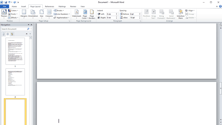Open theme Colors menu
Viewport: 222px width, 125px height.
tap(13, 11)
